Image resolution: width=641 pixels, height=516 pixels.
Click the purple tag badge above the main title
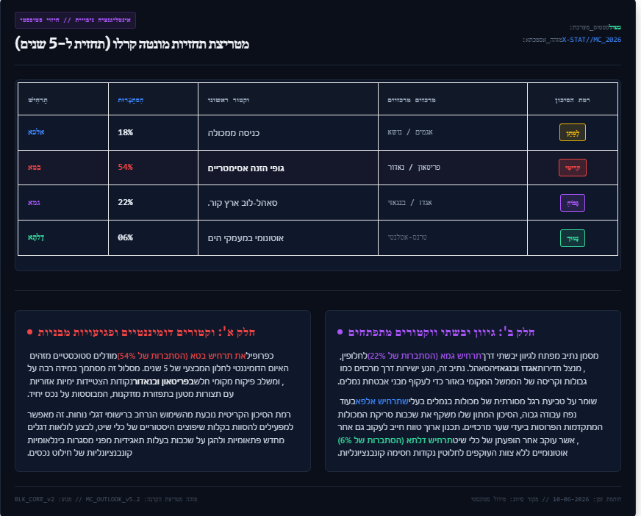[x=75, y=20]
